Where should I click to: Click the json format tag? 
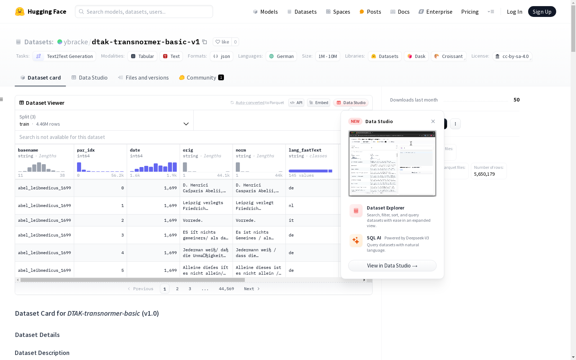point(221,56)
